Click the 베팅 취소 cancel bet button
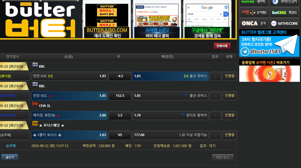This screenshot has height=168, width=301. point(223,157)
